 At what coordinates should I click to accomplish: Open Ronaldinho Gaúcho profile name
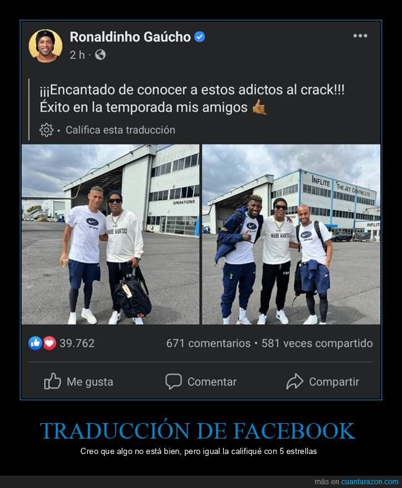(x=130, y=36)
